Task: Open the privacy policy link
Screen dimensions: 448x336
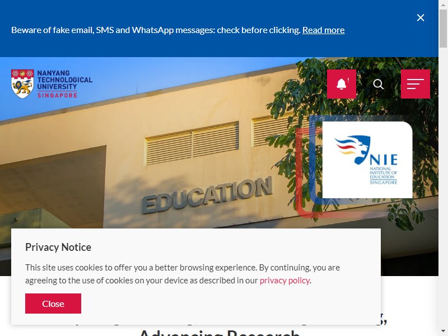Action: pyautogui.click(x=284, y=281)
